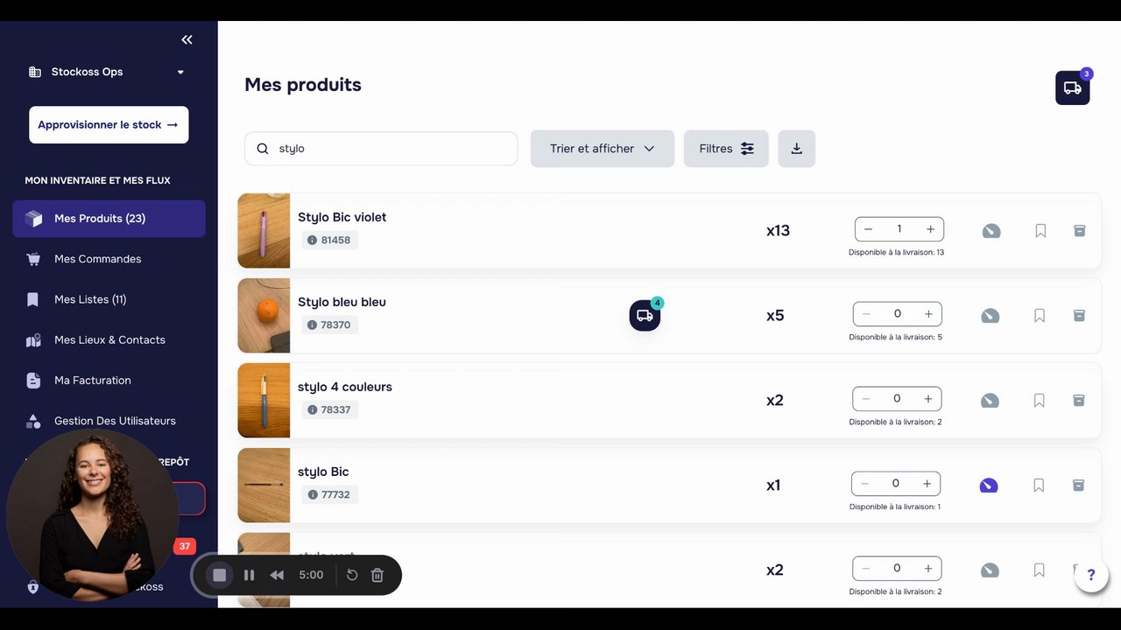Viewport: 1121px width, 630px height.
Task: Toggle the gauge icon for Stylo Bic violet
Action: point(991,231)
